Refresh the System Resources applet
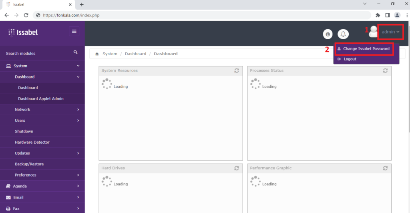The width and height of the screenshot is (410, 213). 237,70
